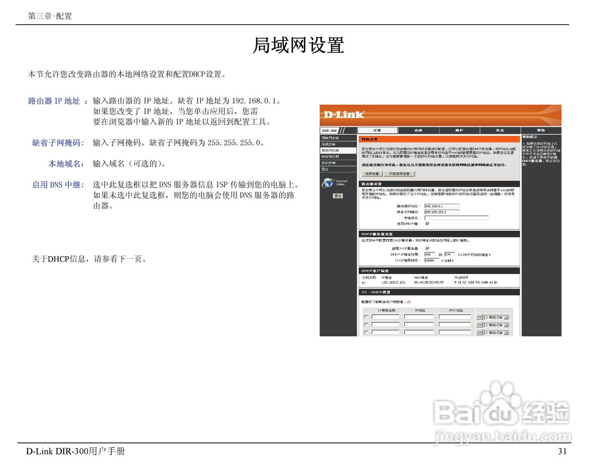Click the 保存设置 button
The image size is (609, 471).
coord(372,174)
